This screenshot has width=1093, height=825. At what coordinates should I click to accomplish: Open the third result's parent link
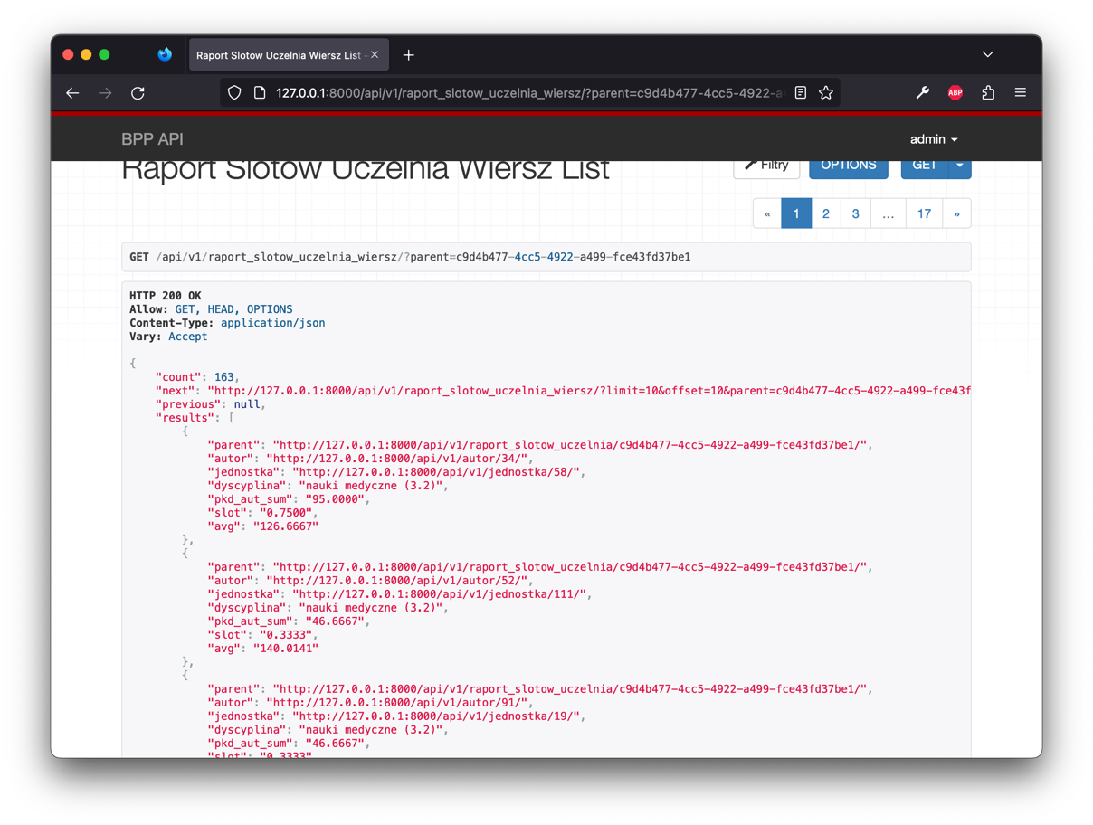click(570, 689)
